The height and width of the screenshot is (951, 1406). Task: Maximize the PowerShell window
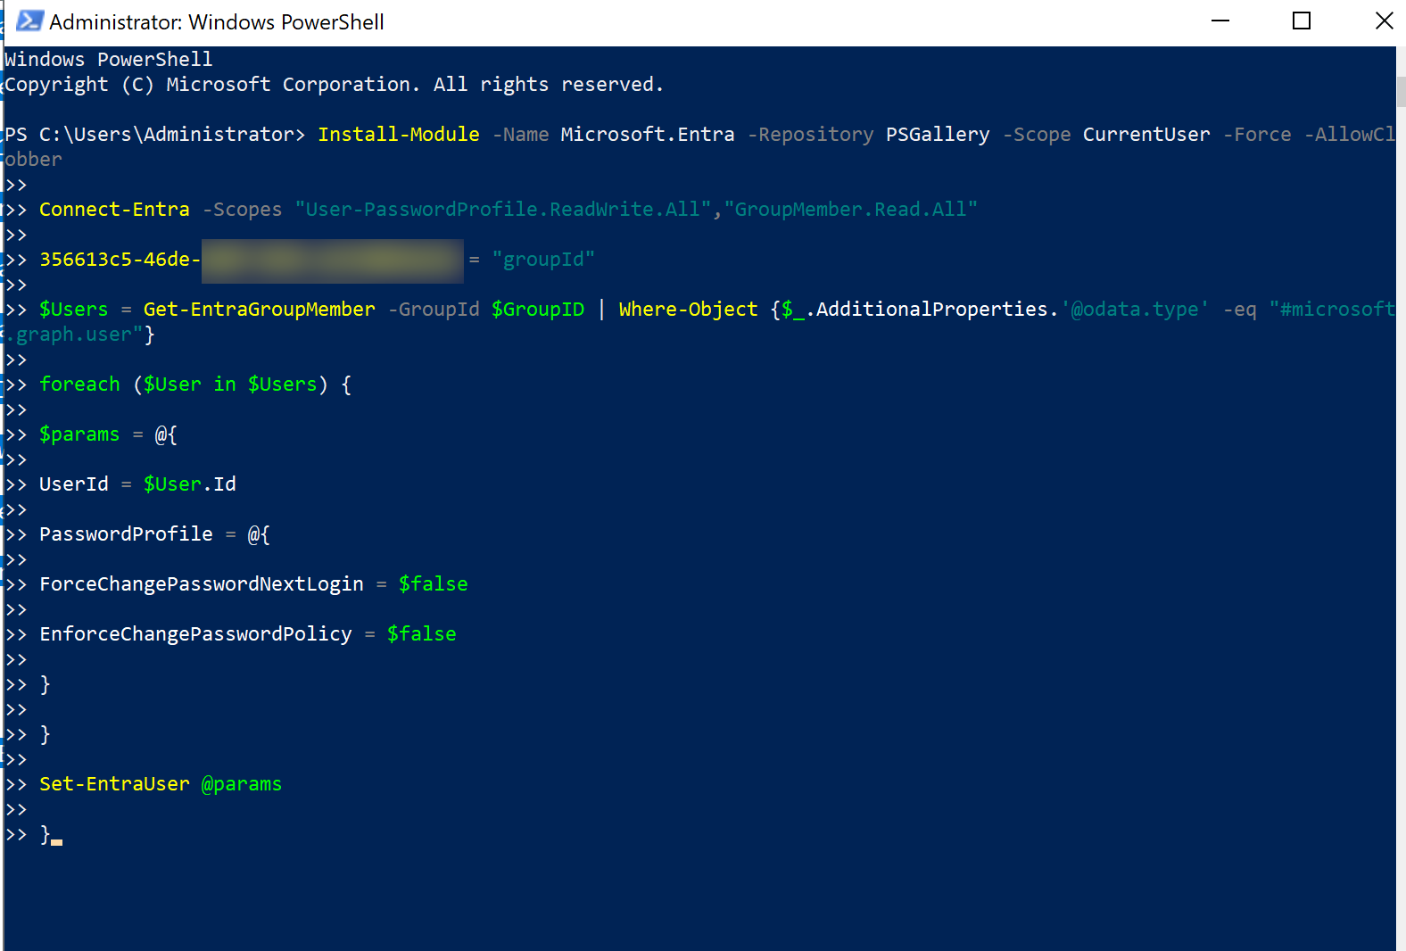click(x=1302, y=21)
